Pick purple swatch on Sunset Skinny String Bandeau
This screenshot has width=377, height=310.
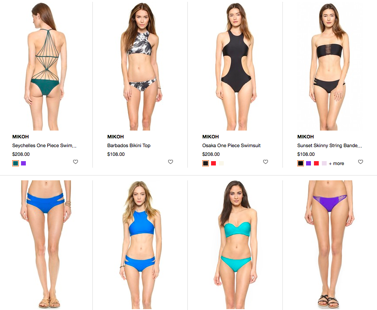(x=309, y=163)
